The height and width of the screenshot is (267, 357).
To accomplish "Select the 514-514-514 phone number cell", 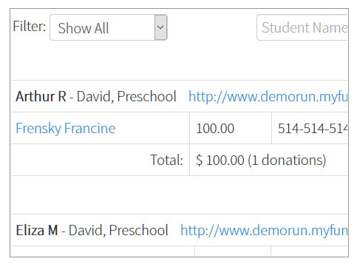I will [310, 128].
